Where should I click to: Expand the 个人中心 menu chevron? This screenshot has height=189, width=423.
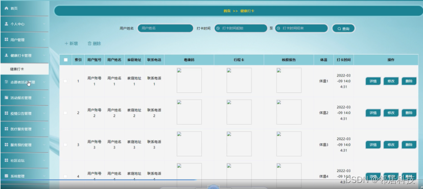44,24
